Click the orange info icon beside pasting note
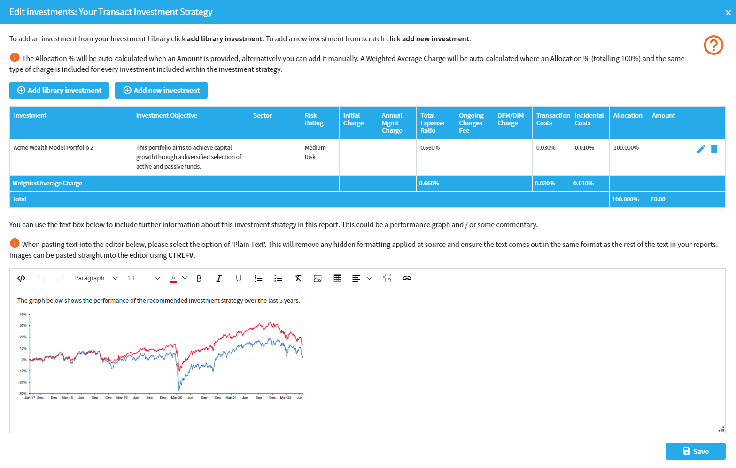 pos(15,244)
